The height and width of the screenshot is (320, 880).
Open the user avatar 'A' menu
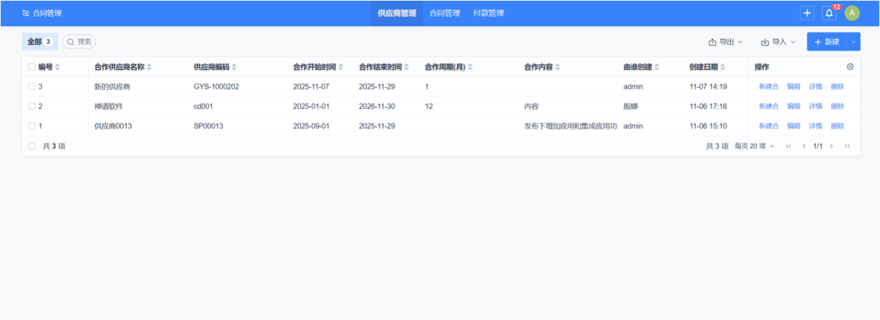852,13
